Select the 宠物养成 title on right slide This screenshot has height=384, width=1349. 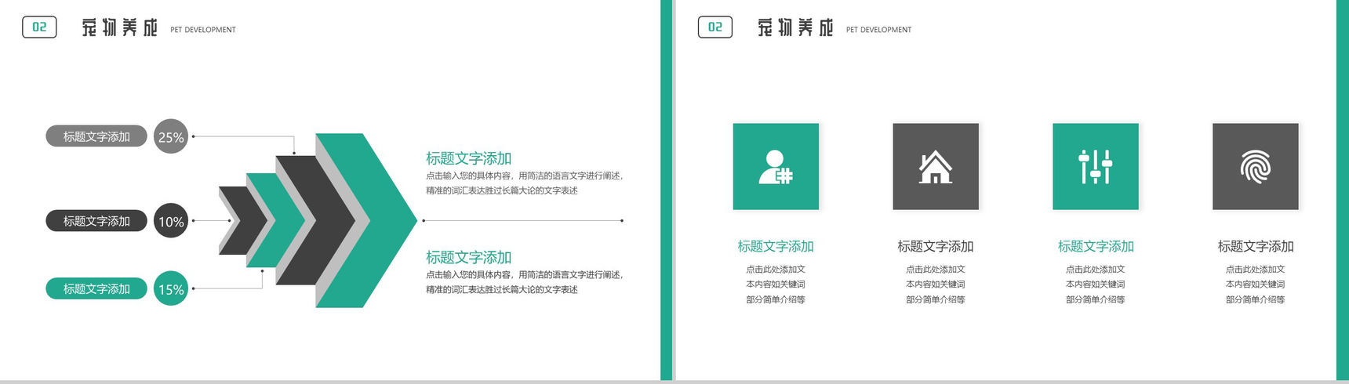pyautogui.click(x=795, y=28)
